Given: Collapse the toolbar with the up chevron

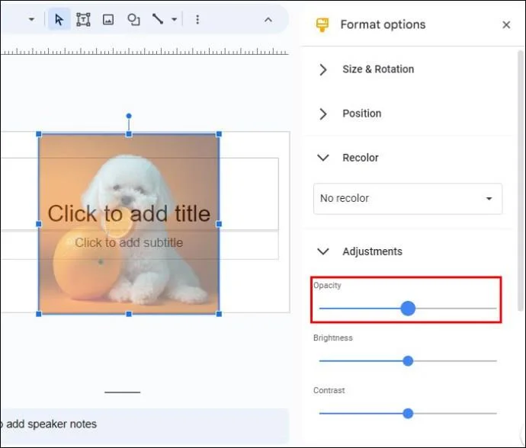Looking at the screenshot, I should point(268,20).
